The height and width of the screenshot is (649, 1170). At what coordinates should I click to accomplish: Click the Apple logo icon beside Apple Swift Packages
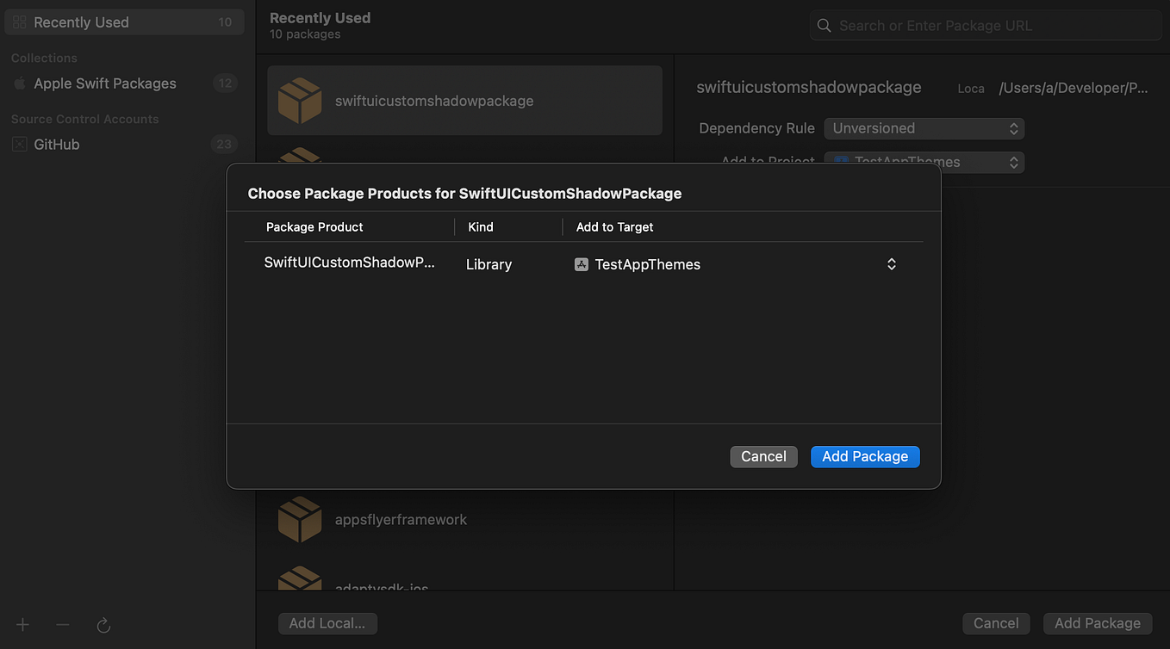19,83
